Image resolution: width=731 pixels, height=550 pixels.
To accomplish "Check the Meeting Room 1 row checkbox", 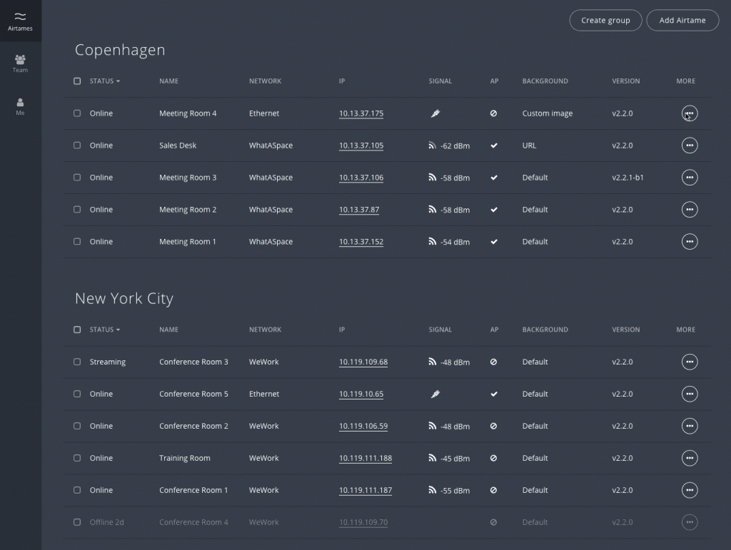I will coord(77,242).
